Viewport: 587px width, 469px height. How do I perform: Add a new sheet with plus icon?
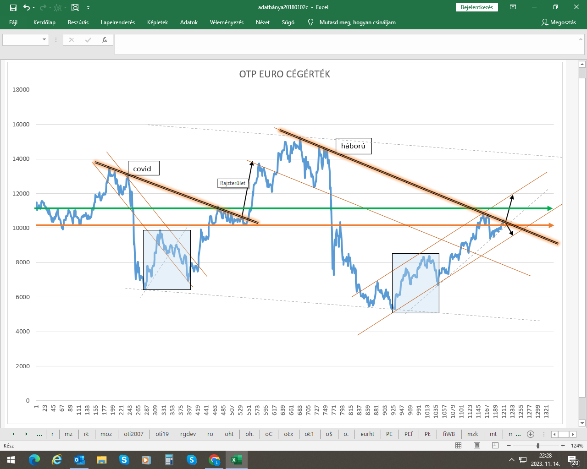pyautogui.click(x=531, y=434)
